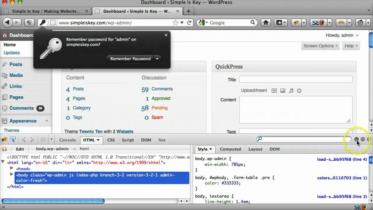Click the Updates sidebar link

pos(12,53)
